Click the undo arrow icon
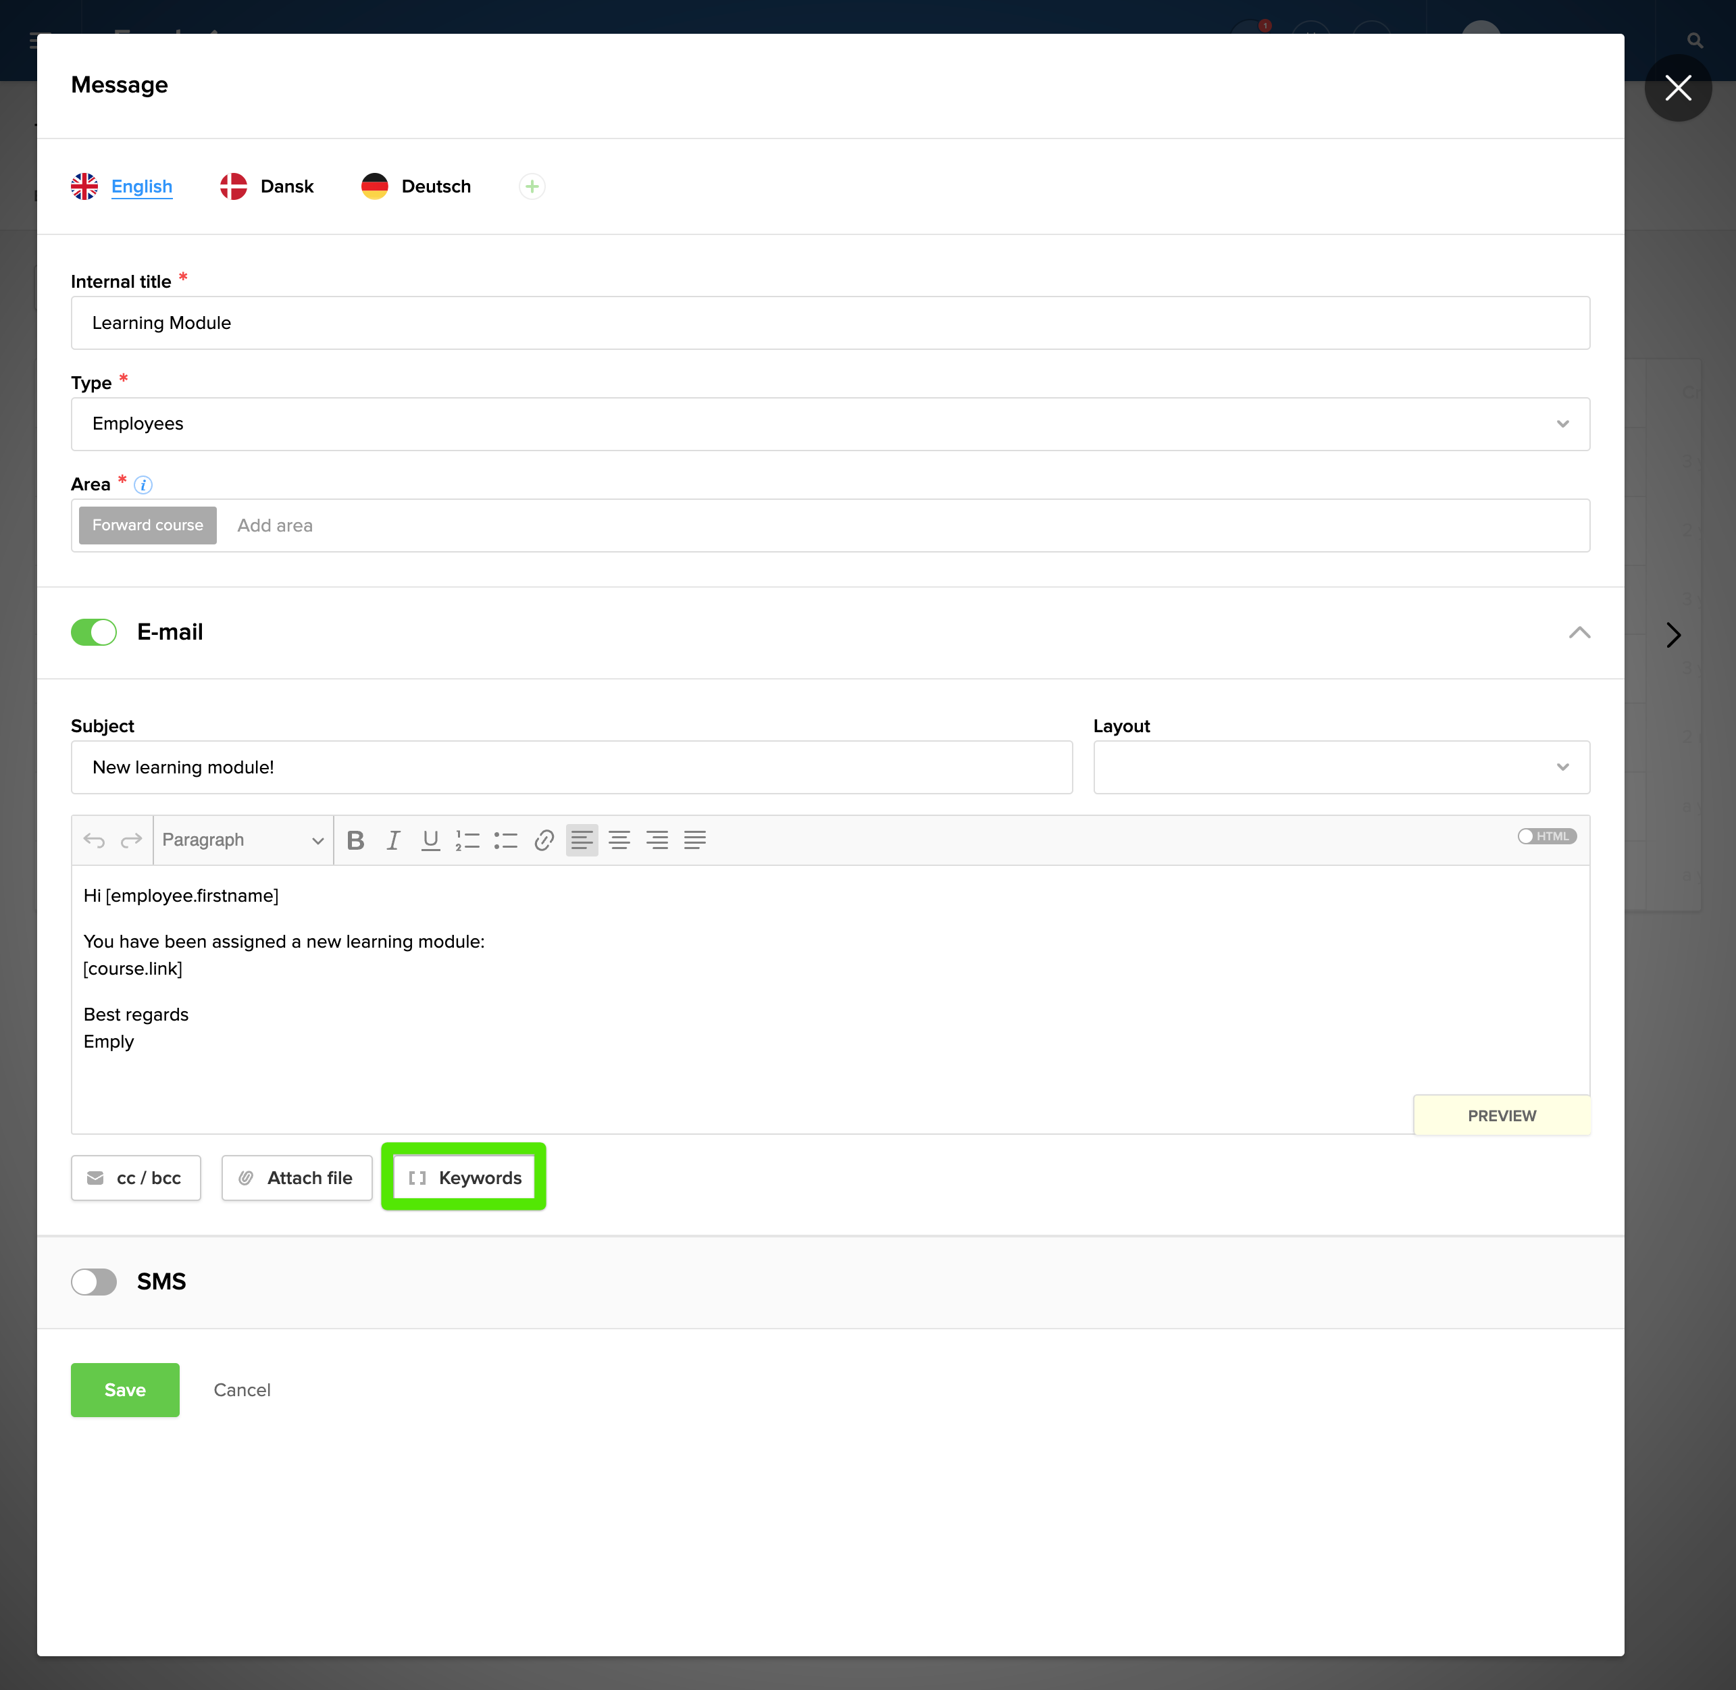 (94, 840)
